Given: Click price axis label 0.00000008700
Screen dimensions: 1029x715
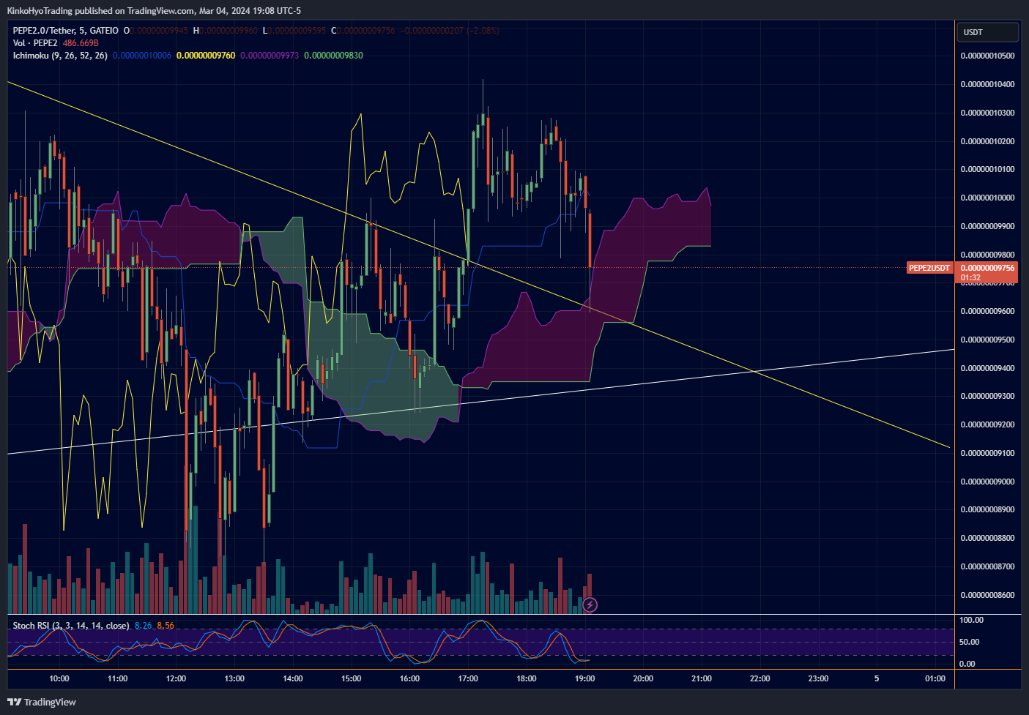Looking at the screenshot, I should tap(987, 566).
